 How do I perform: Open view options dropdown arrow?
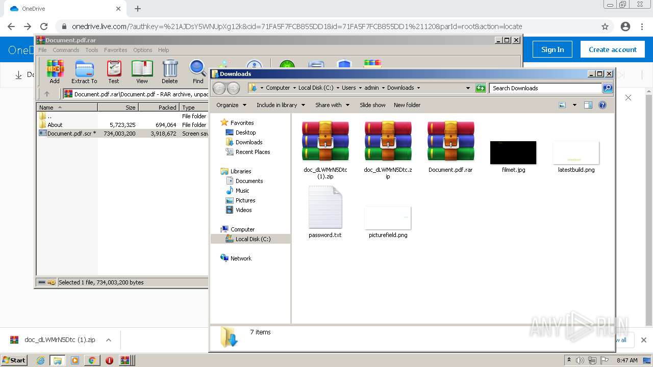pos(574,105)
